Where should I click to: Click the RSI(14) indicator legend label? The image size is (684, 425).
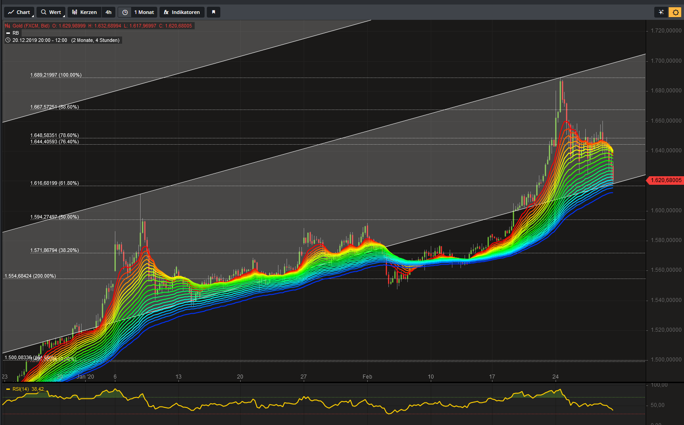(x=21, y=389)
